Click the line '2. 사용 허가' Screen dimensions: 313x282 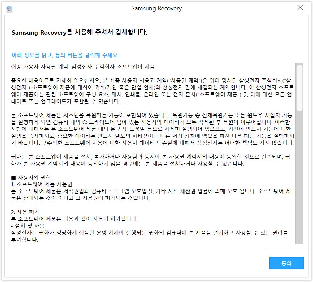point(25,212)
